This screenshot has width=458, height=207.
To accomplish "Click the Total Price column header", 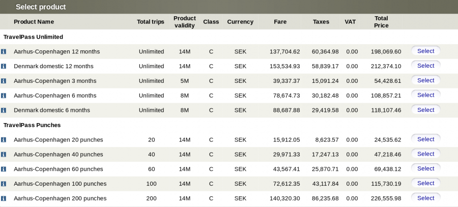I will (381, 22).
